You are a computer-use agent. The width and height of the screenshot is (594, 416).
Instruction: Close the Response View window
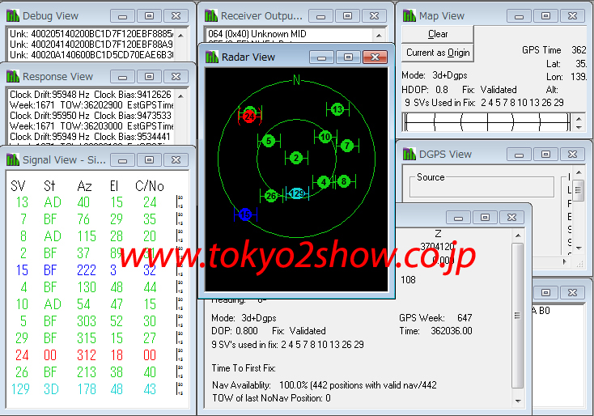(176, 76)
